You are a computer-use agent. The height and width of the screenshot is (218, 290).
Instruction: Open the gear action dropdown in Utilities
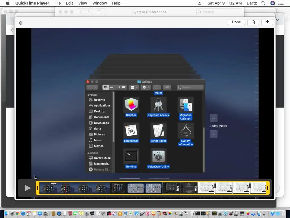pos(146,87)
